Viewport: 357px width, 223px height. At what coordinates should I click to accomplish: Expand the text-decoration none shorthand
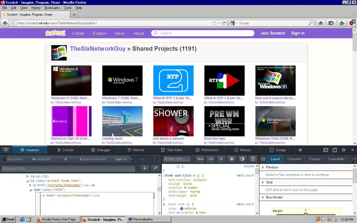197,213
